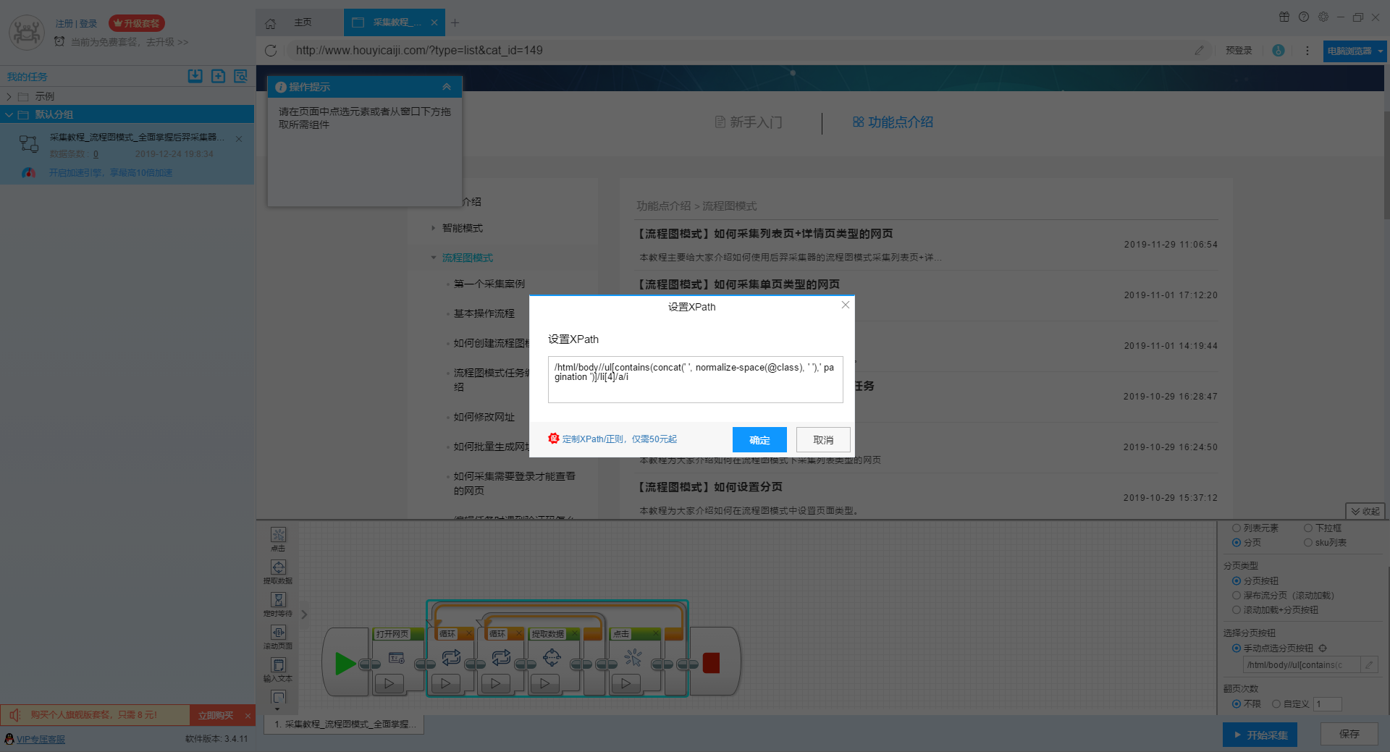Reload the page with refresh icon
This screenshot has height=752, width=1390.
pos(271,51)
